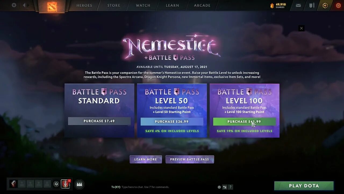Open the STORE tab
This screenshot has height=194, width=344.
click(x=114, y=5)
